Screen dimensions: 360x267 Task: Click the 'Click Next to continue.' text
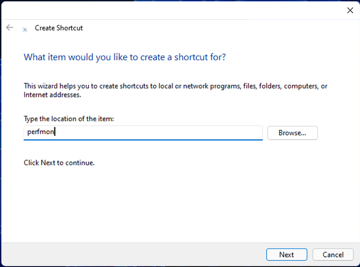59,162
